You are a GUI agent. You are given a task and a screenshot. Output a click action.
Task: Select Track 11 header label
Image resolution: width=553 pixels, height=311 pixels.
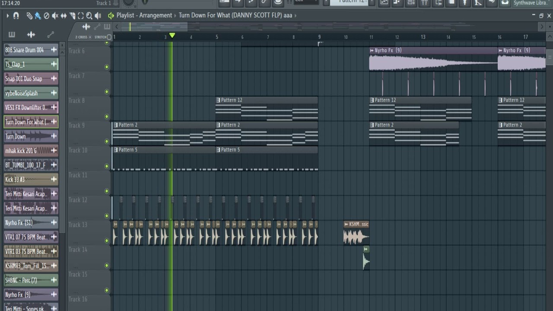[x=78, y=175]
